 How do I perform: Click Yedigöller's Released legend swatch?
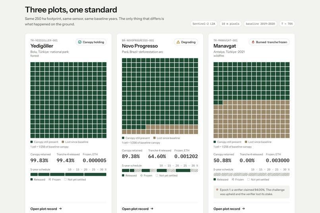click(32, 179)
